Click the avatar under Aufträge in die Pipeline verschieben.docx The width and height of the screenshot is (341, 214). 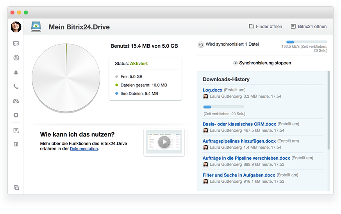205,164
